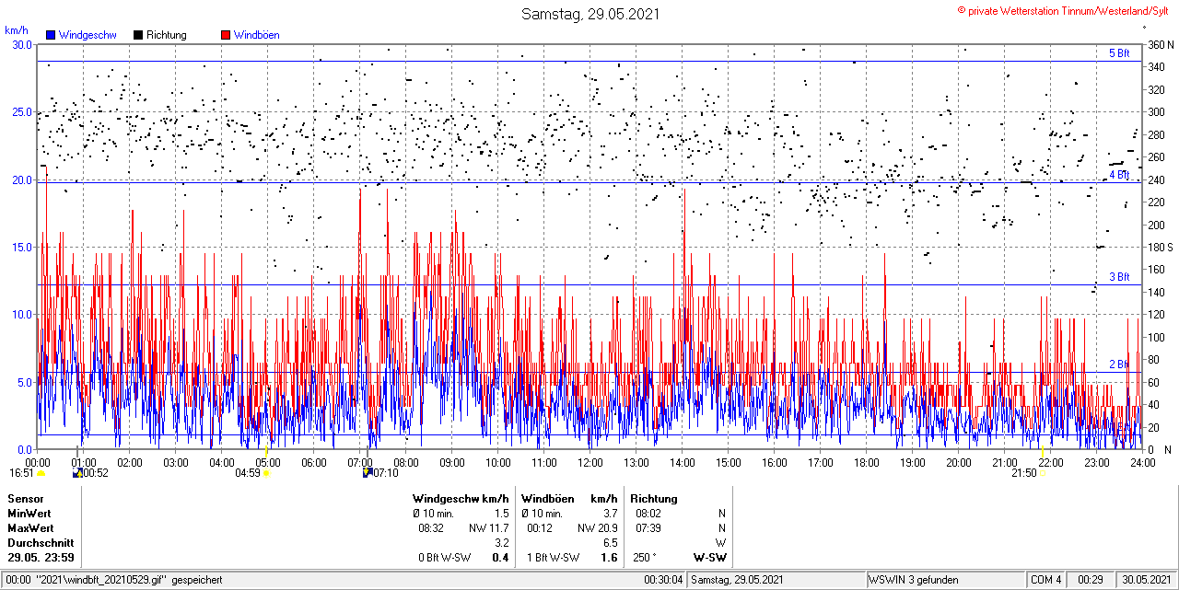Click the '1 Bft W-SW' gust entry
Screen dimensions: 1179x590
tap(554, 558)
